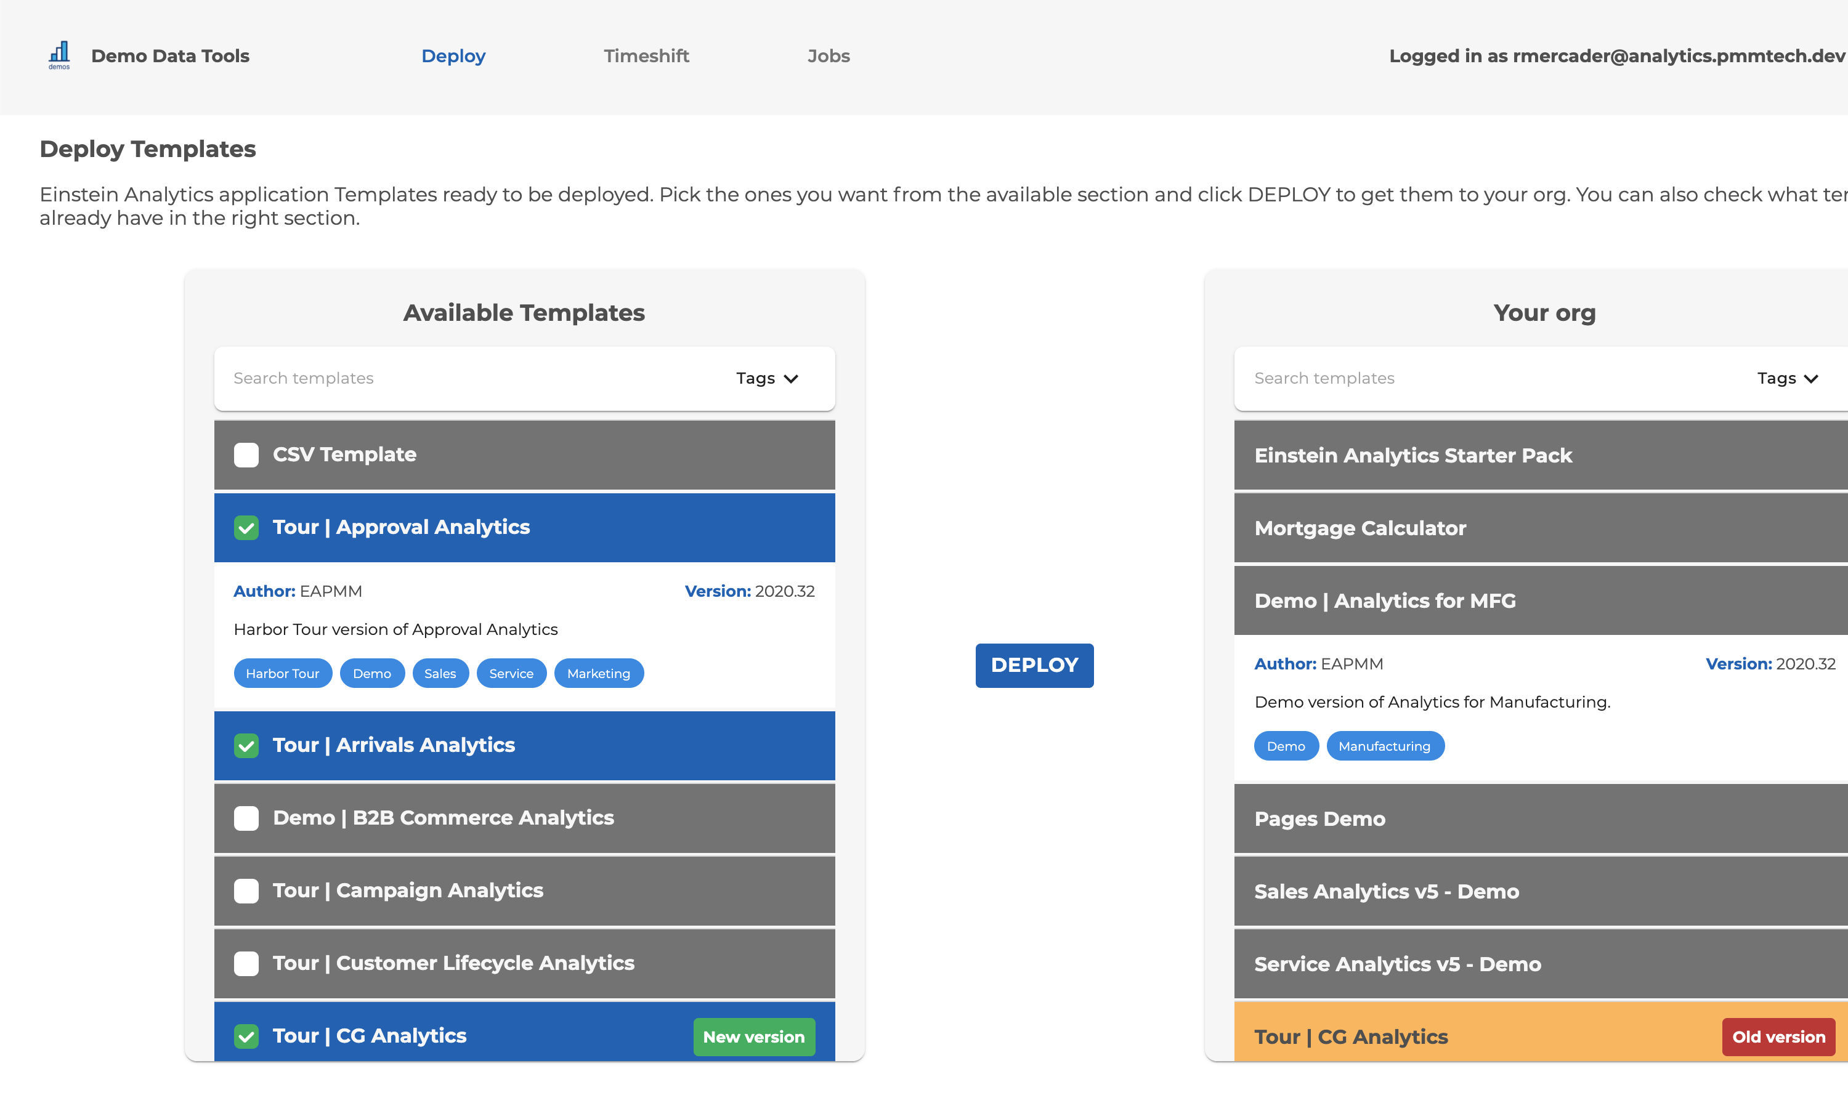1848x1119 pixels.
Task: Expand Tour | Arrivals Analytics row
Action: [x=524, y=746]
